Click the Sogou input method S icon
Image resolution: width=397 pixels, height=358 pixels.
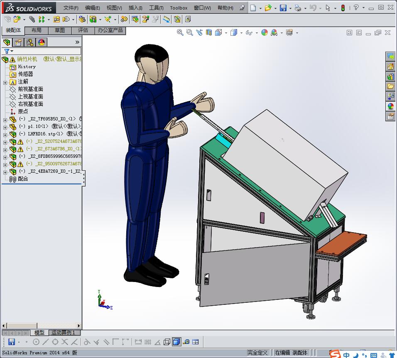click(335, 354)
